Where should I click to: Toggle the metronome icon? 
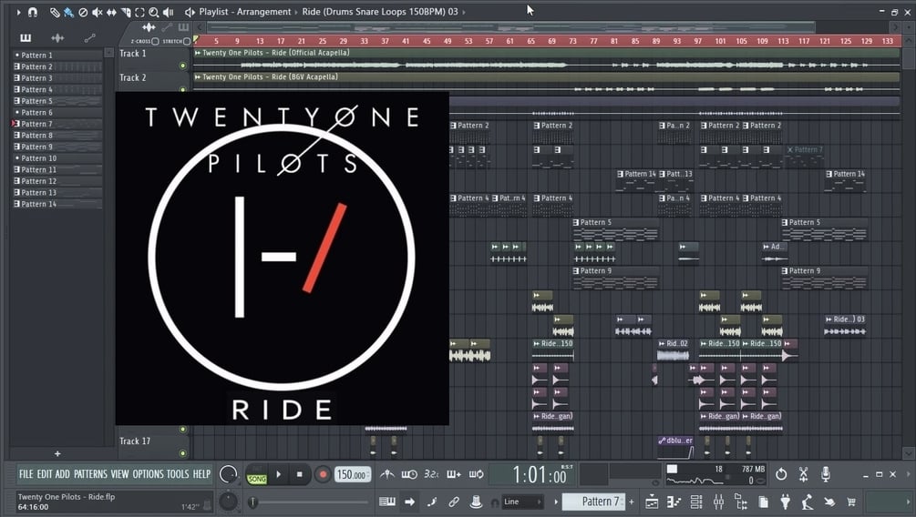coord(386,474)
